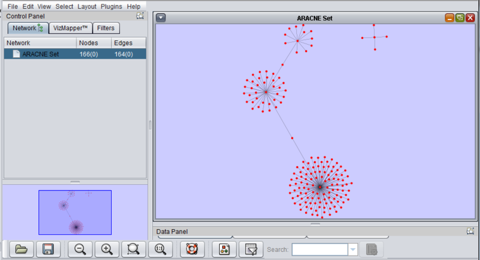The height and width of the screenshot is (260, 480).
Task: Zoom in using the plus magnifier
Action: [x=107, y=249]
